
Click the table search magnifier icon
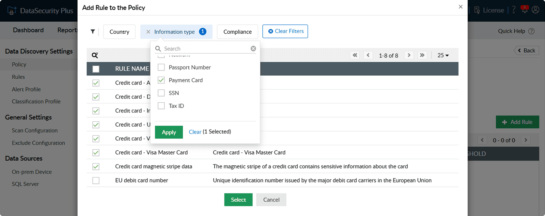click(x=95, y=55)
